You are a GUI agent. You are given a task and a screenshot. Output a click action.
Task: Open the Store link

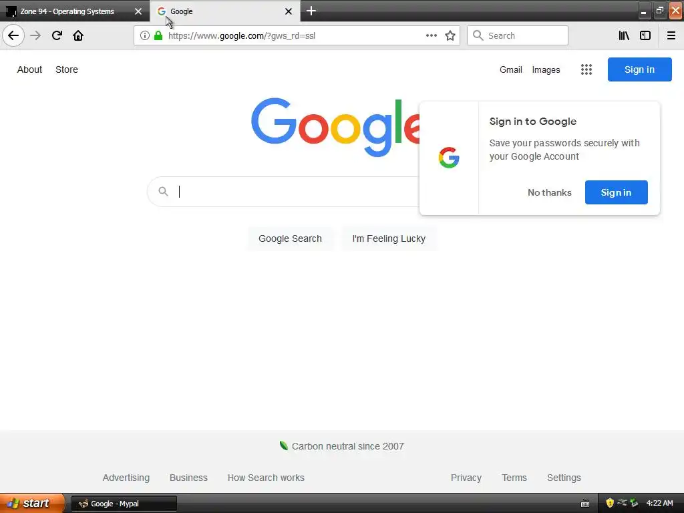[67, 69]
